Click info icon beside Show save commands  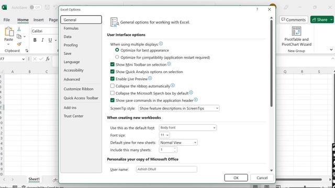tap(196, 100)
